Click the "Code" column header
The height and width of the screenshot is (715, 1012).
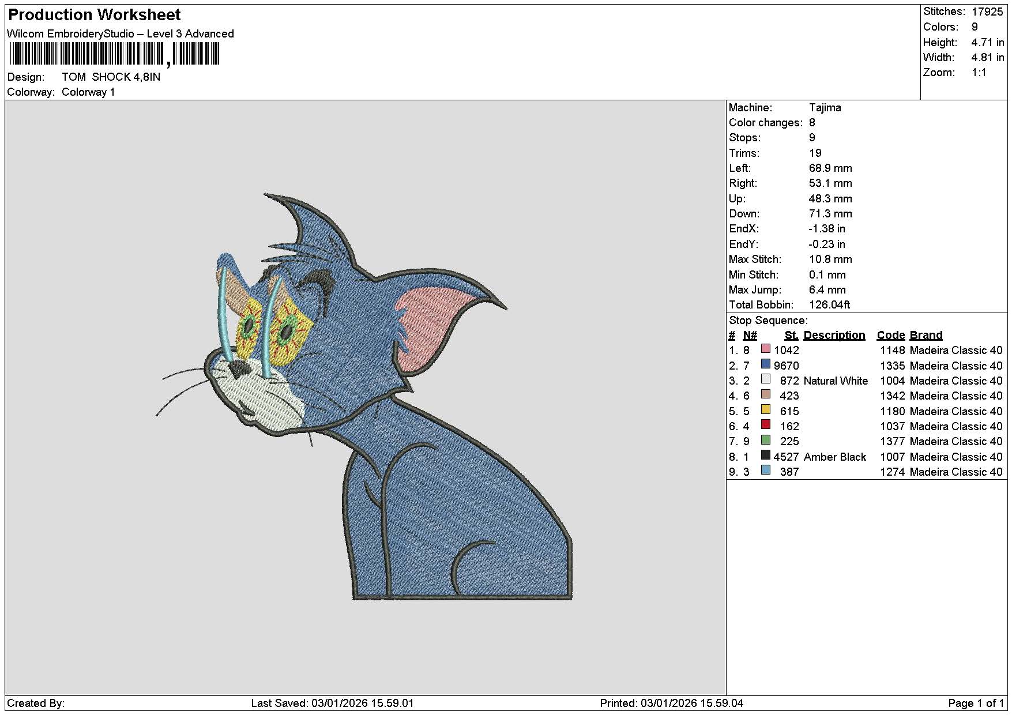[891, 336]
